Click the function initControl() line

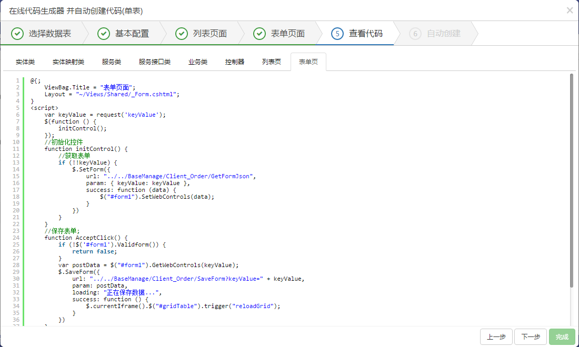coord(86,149)
